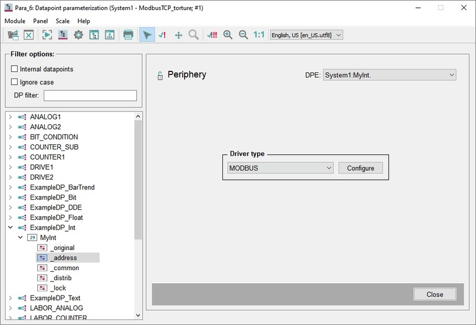The width and height of the screenshot is (476, 325).
Task: Click the zoom out magnifier icon
Action: (243, 35)
